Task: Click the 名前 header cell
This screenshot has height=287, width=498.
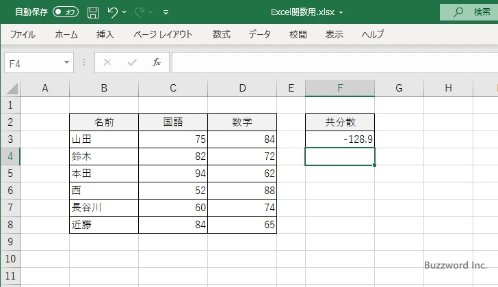Action: 104,122
